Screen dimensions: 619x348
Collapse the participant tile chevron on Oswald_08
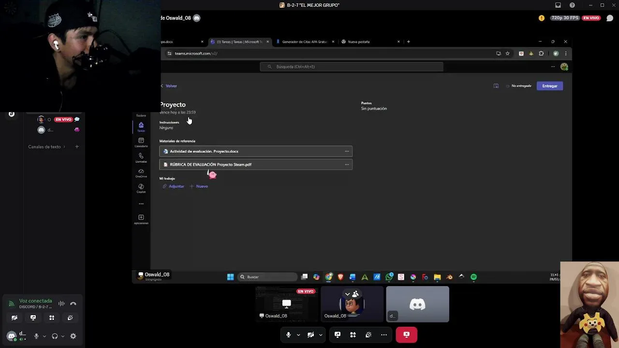point(347,294)
